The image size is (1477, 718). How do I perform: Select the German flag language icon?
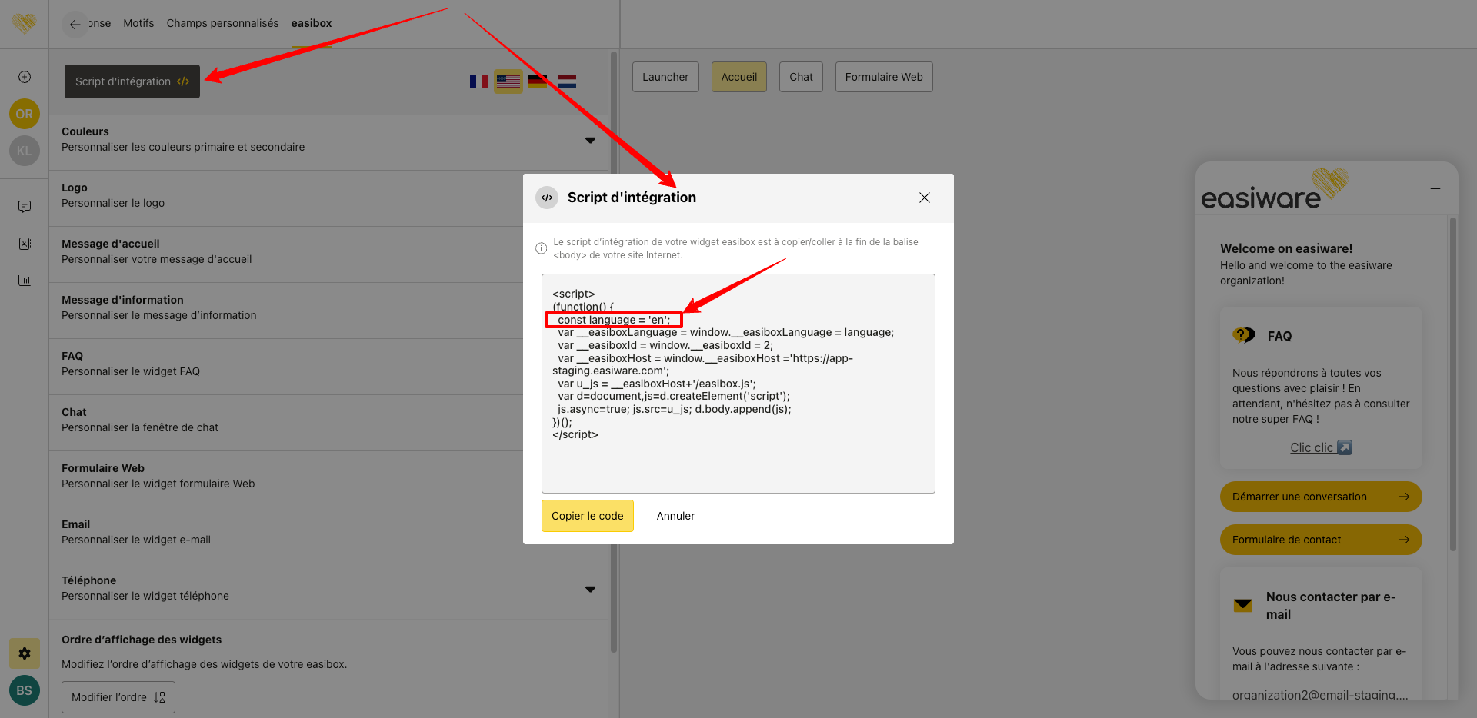point(538,81)
